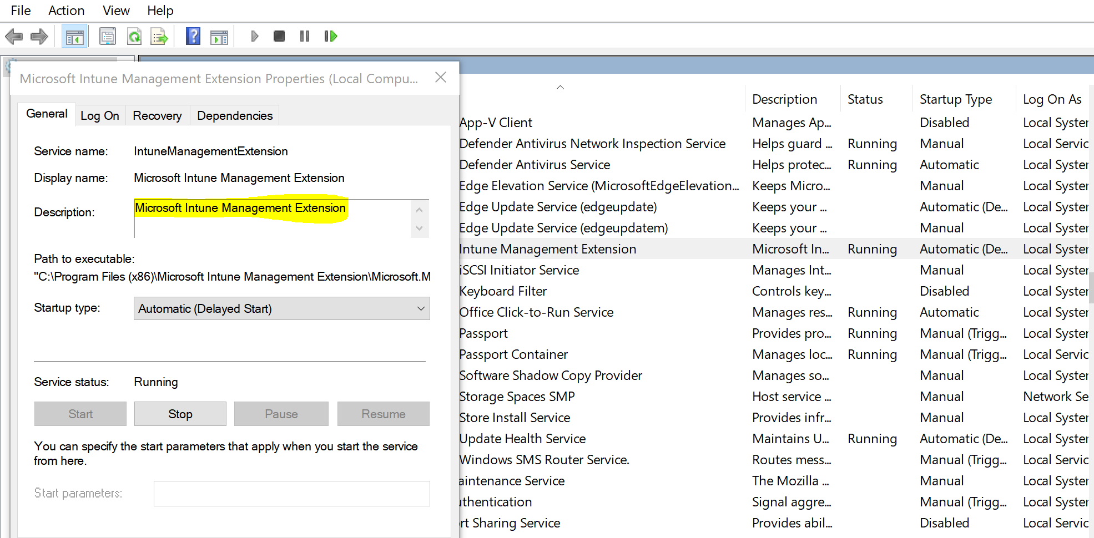Switch to the Log On tab
The image size is (1094, 538).
pyautogui.click(x=100, y=115)
